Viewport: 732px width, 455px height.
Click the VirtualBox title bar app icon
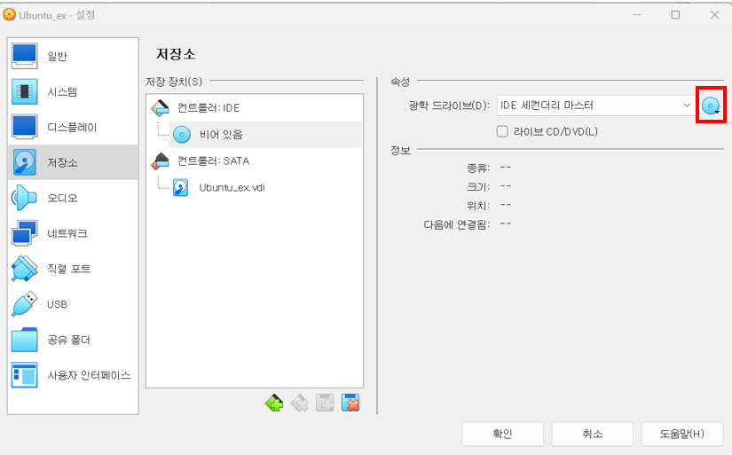[x=10, y=15]
